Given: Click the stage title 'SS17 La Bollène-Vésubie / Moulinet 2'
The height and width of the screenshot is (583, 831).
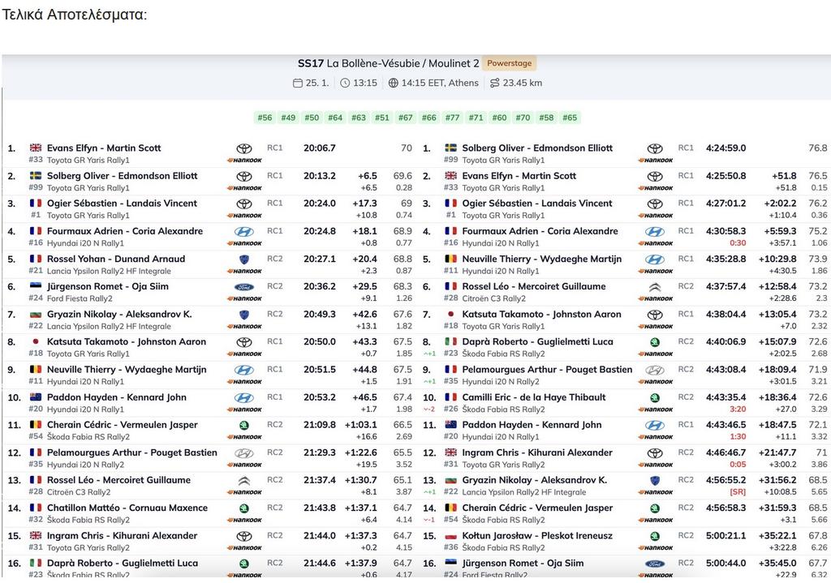Looking at the screenshot, I should click(x=388, y=63).
